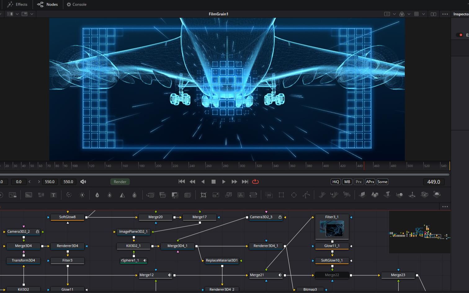The image size is (469, 293).
Task: Select the Inspector panel tab
Action: coord(461,14)
